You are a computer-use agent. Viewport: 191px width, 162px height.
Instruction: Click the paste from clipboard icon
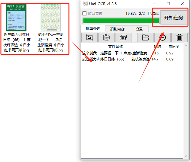tap(106, 37)
